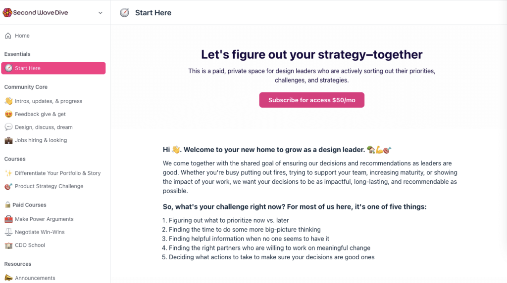This screenshot has height=283, width=507.
Task: Click the heart-eyes Feedback icon
Action: [8, 114]
